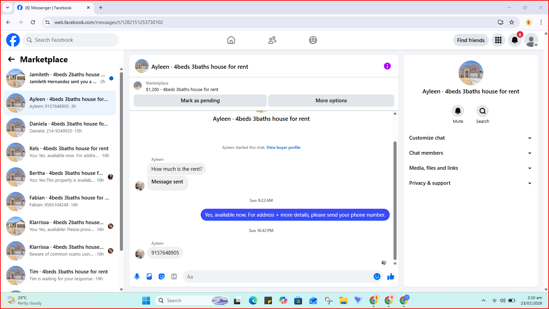
Task: View site information icon in address bar
Action: click(48, 22)
